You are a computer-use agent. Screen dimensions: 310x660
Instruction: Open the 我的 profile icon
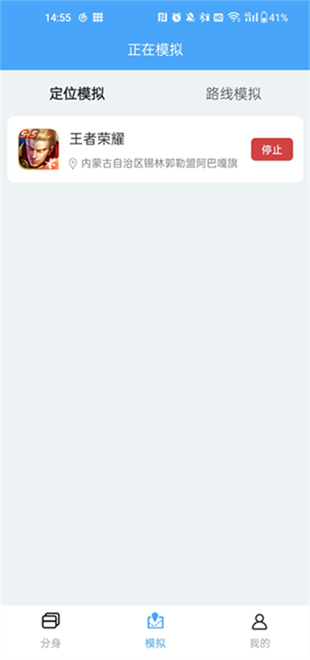point(260,621)
